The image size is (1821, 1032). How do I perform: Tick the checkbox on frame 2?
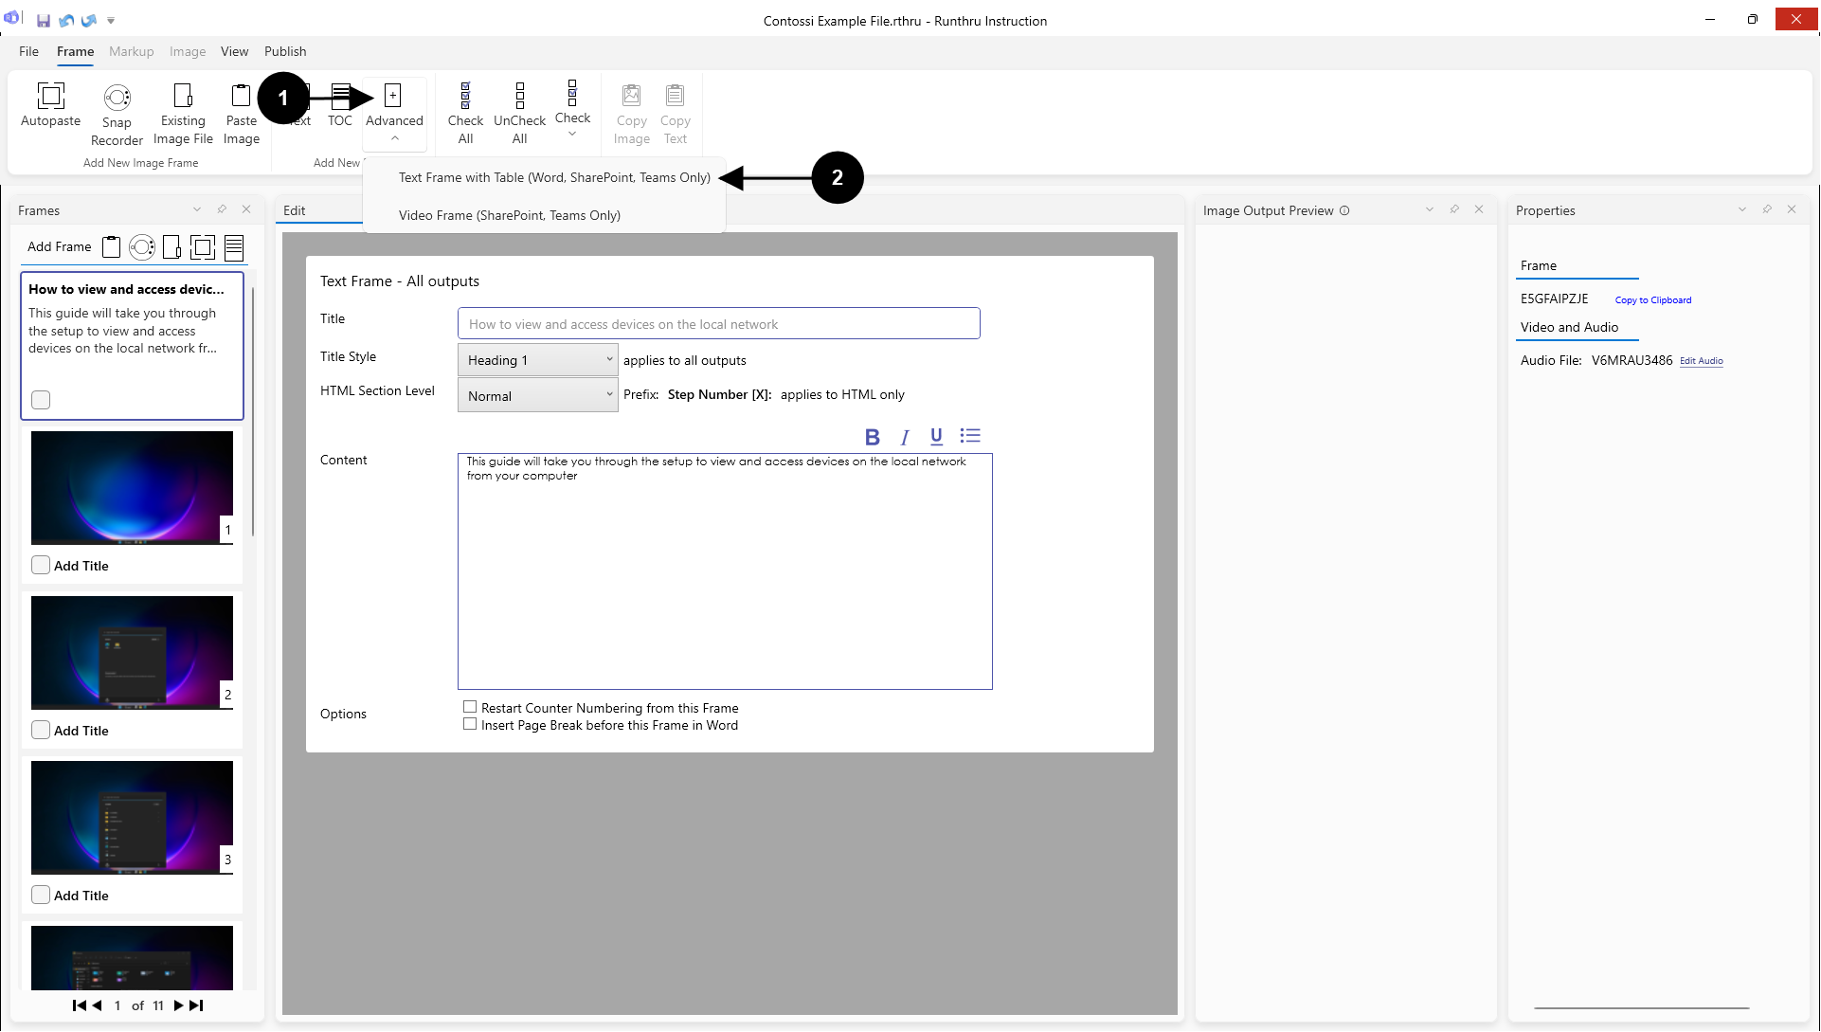point(41,730)
